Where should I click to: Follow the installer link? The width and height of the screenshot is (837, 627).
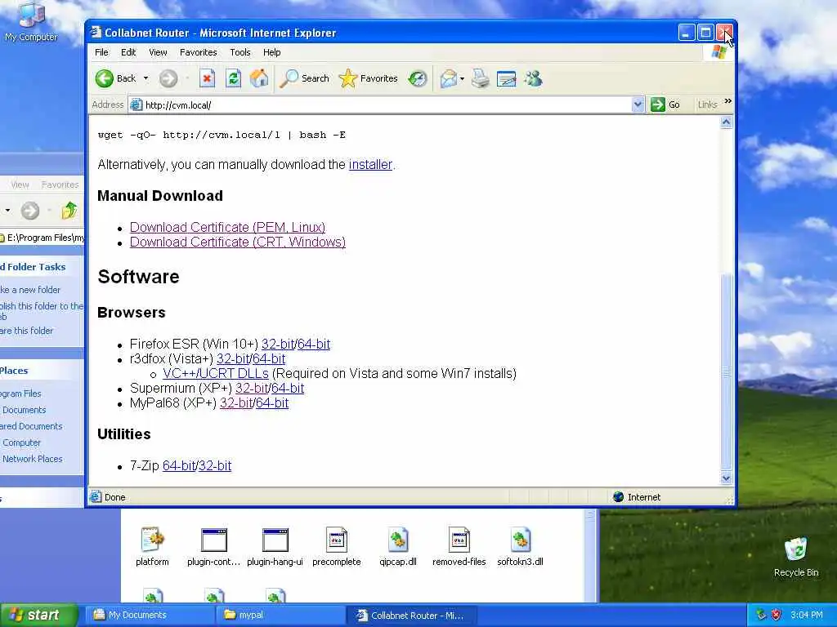tap(370, 165)
